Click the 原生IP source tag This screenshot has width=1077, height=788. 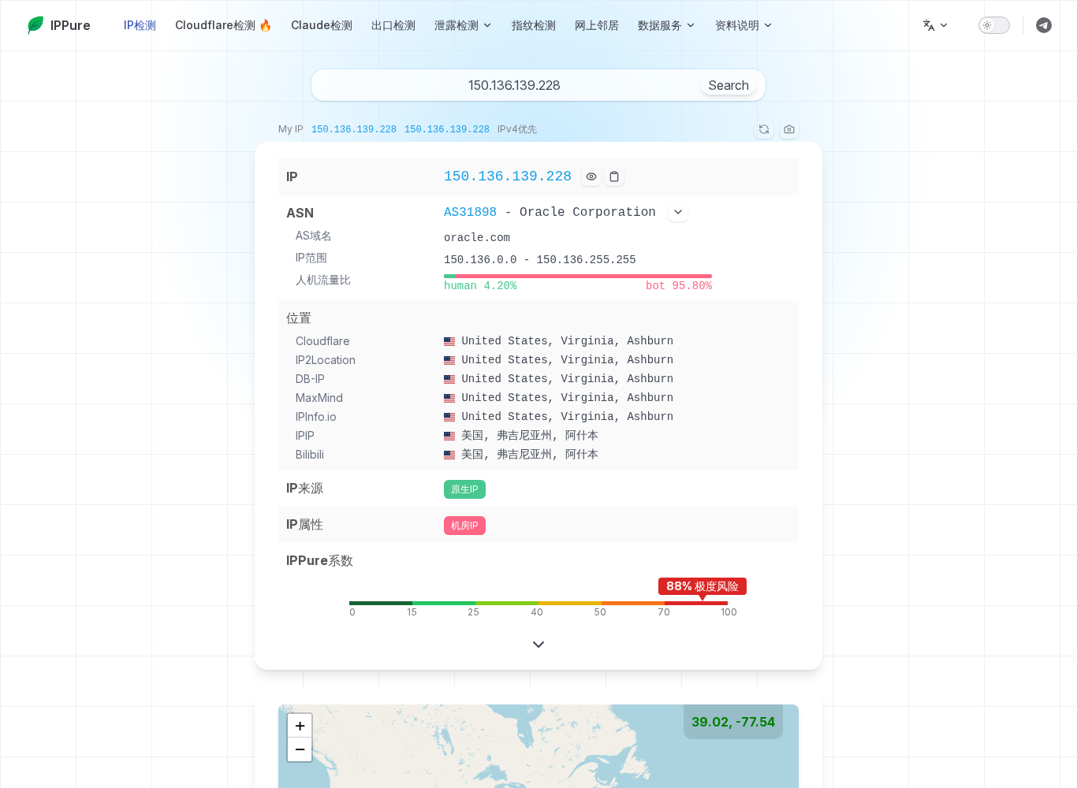tap(464, 489)
